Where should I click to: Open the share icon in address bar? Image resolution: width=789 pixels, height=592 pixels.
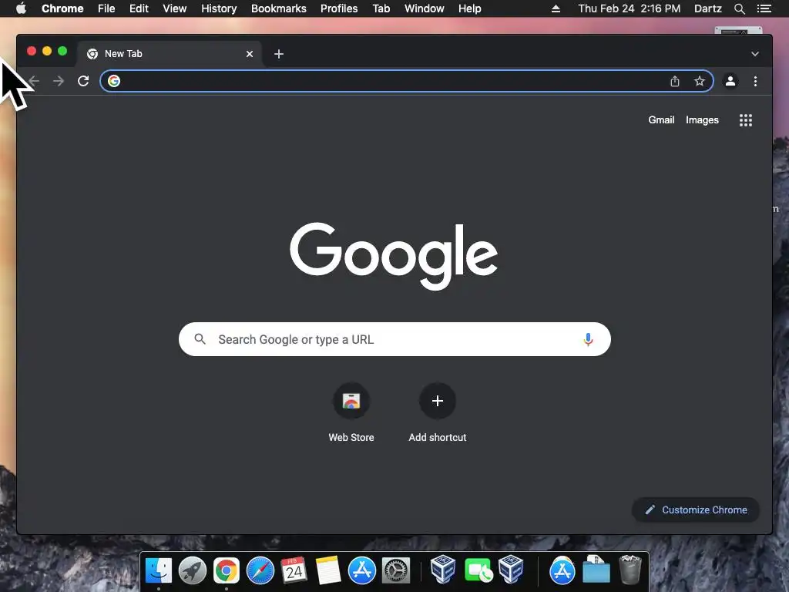pyautogui.click(x=675, y=81)
